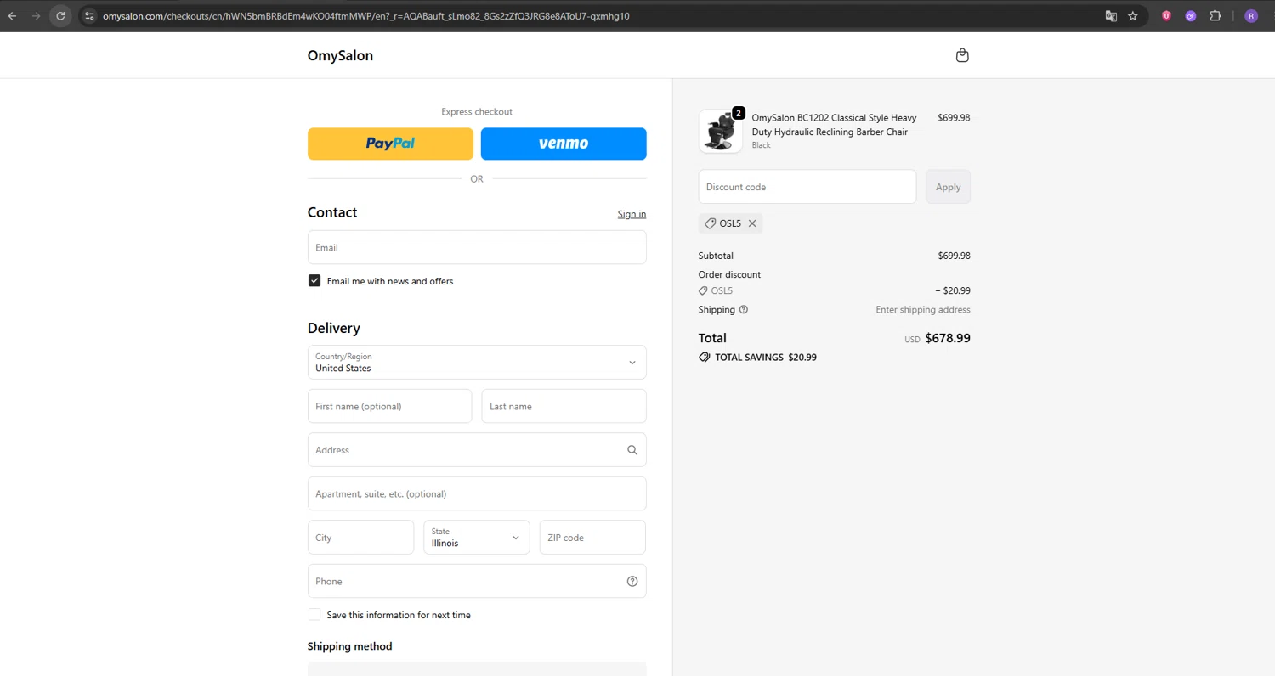Focus the Email input field
This screenshot has width=1275, height=676.
point(477,247)
